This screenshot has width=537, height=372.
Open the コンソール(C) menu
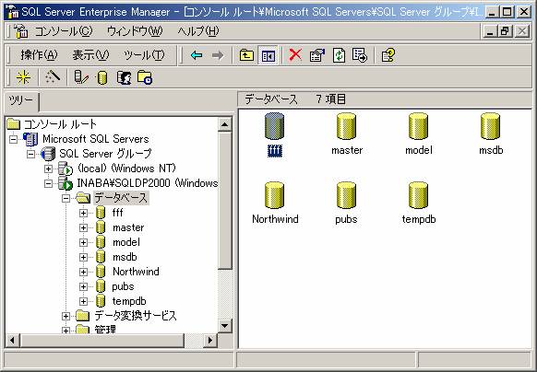pyautogui.click(x=64, y=31)
